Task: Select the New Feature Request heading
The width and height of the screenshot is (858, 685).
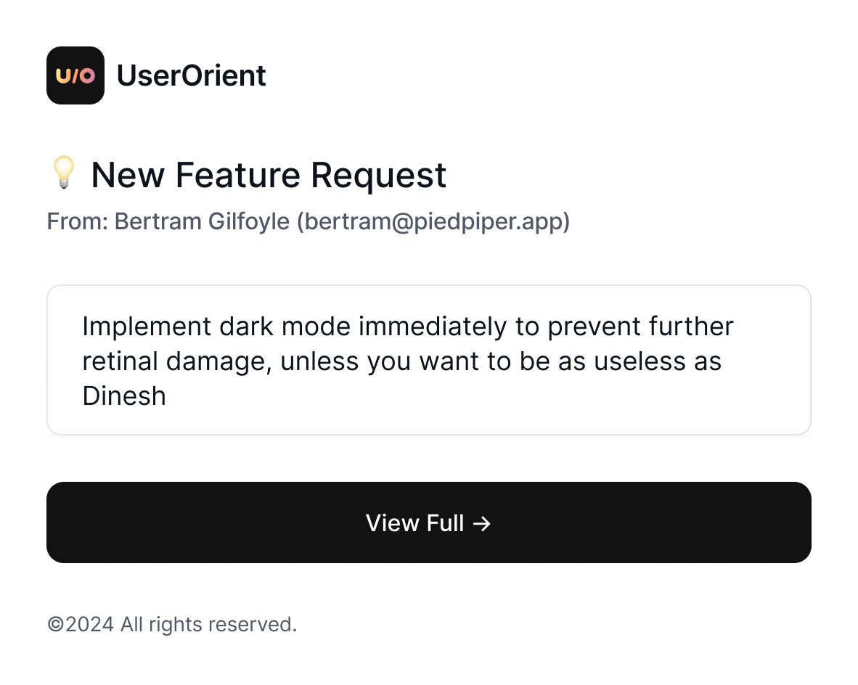Action: coord(269,175)
